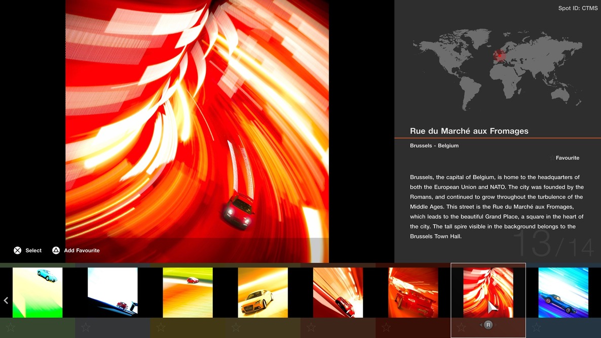Image resolution: width=601 pixels, height=338 pixels.
Task: Select the blue car on yellow-green thumbnail
Action: click(37, 292)
